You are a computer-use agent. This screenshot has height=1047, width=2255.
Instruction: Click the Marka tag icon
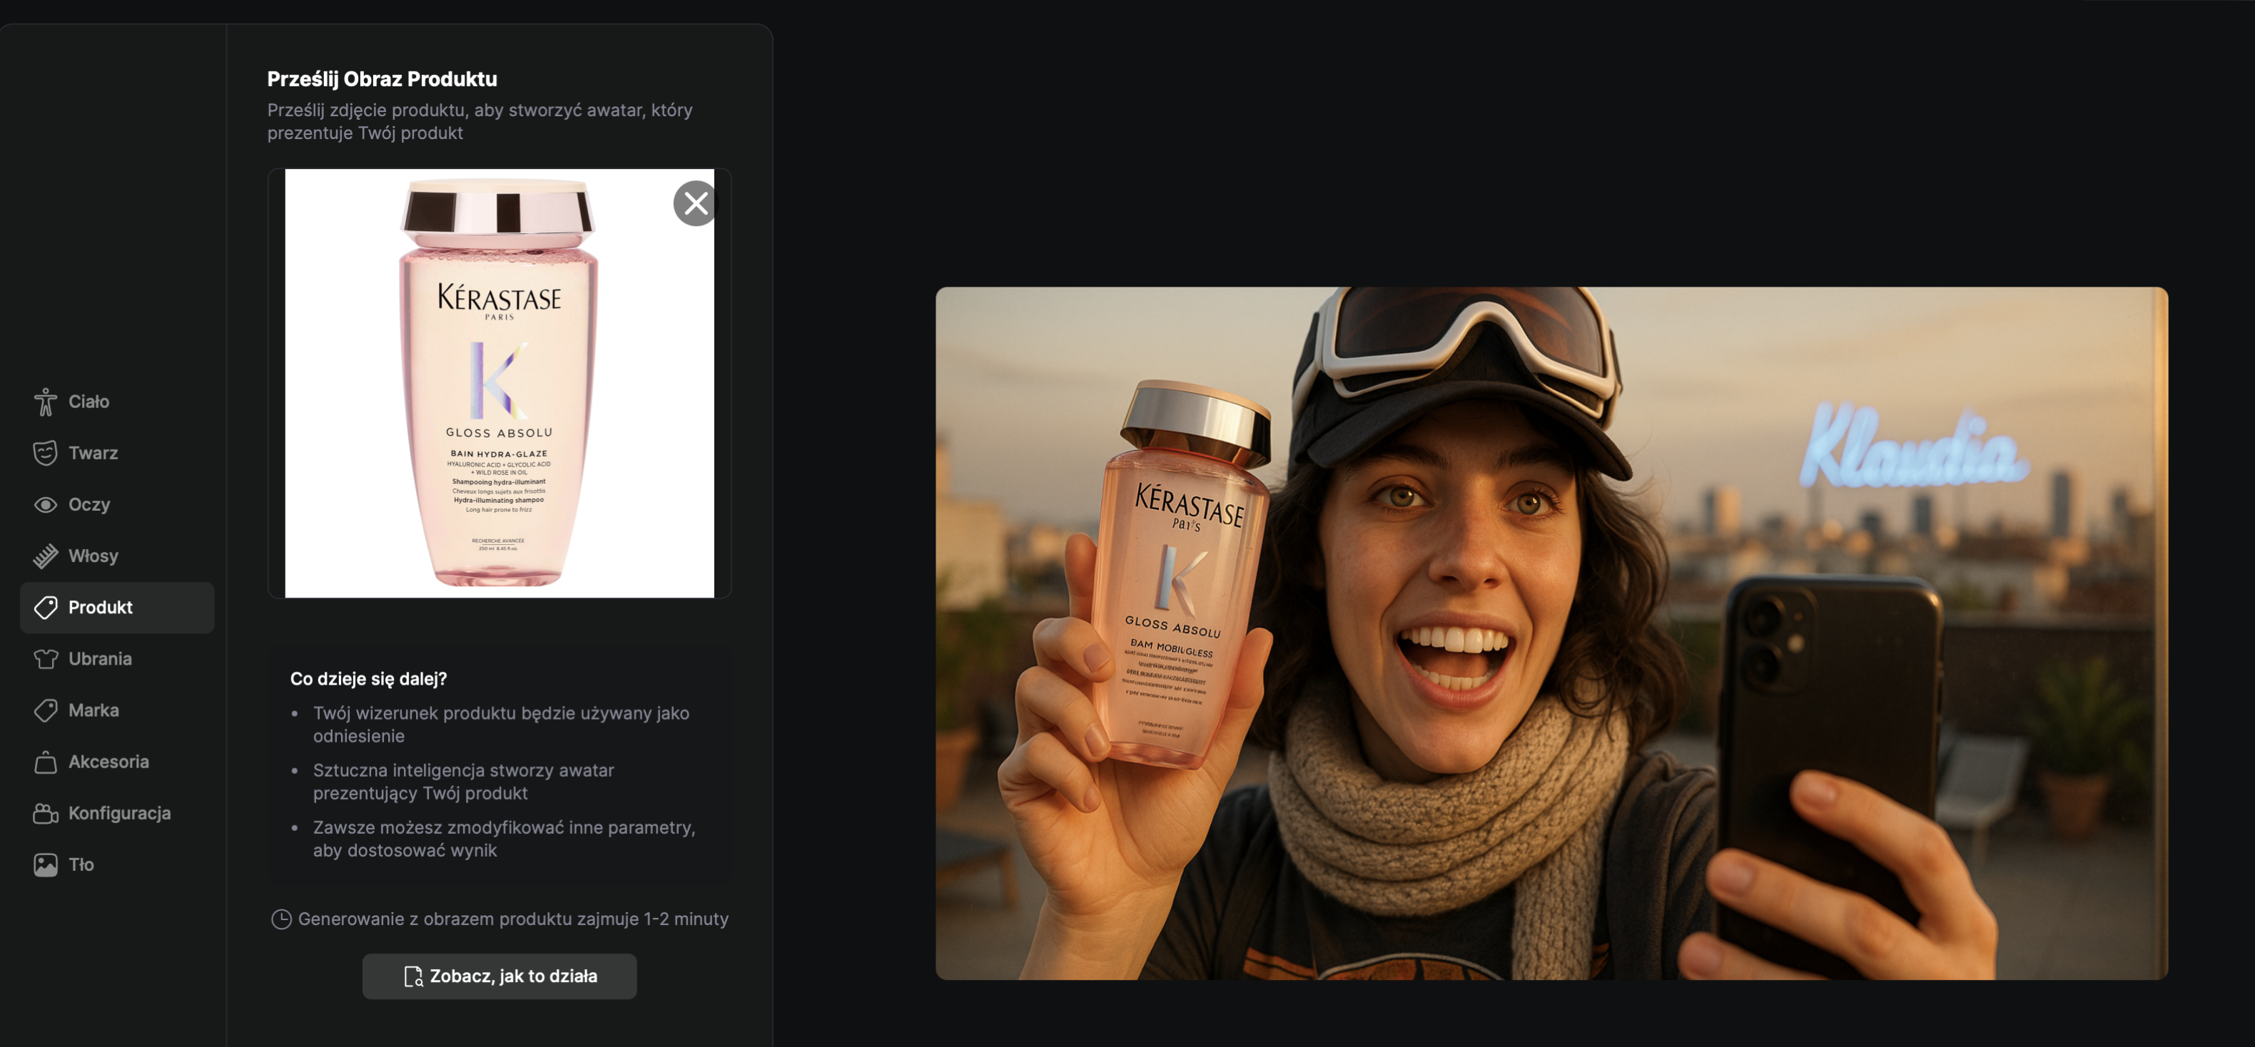pos(46,710)
